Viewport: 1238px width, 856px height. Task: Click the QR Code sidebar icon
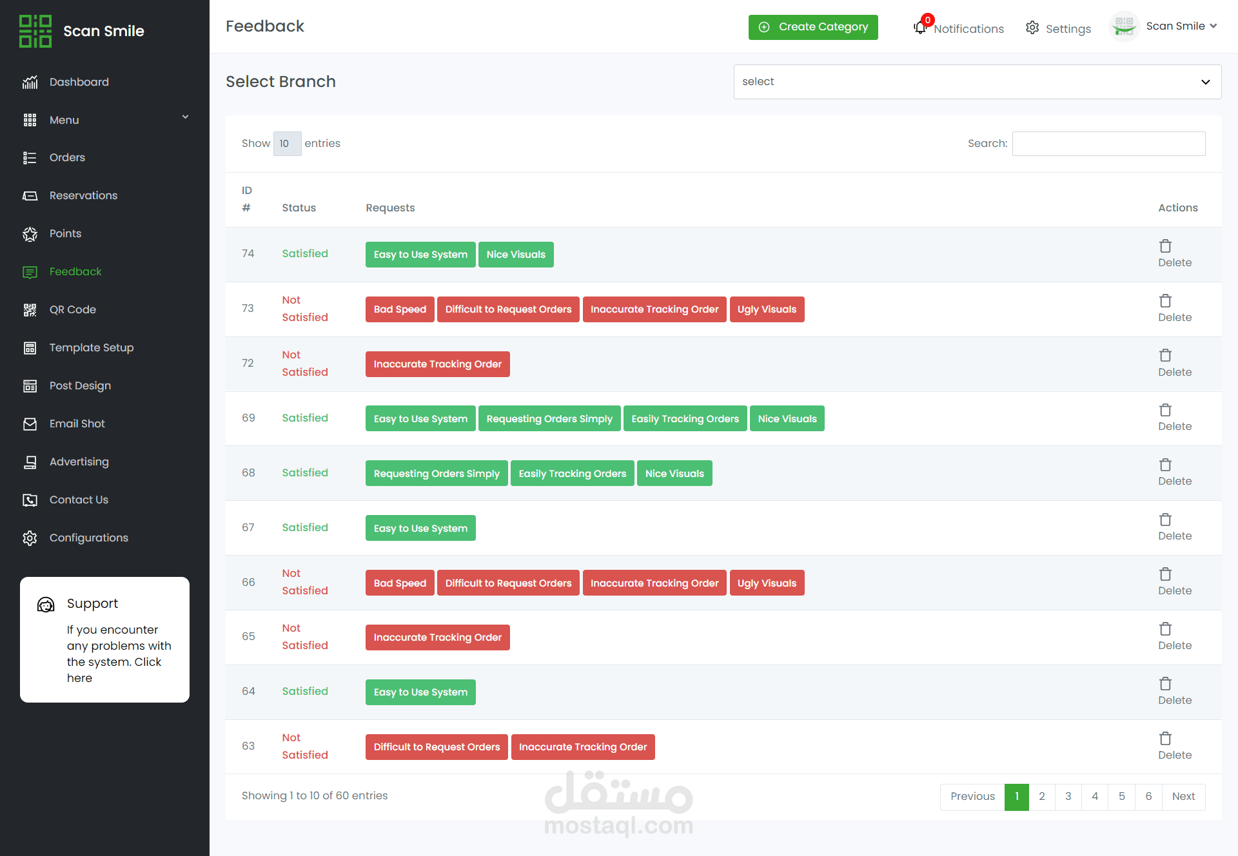[x=30, y=310]
